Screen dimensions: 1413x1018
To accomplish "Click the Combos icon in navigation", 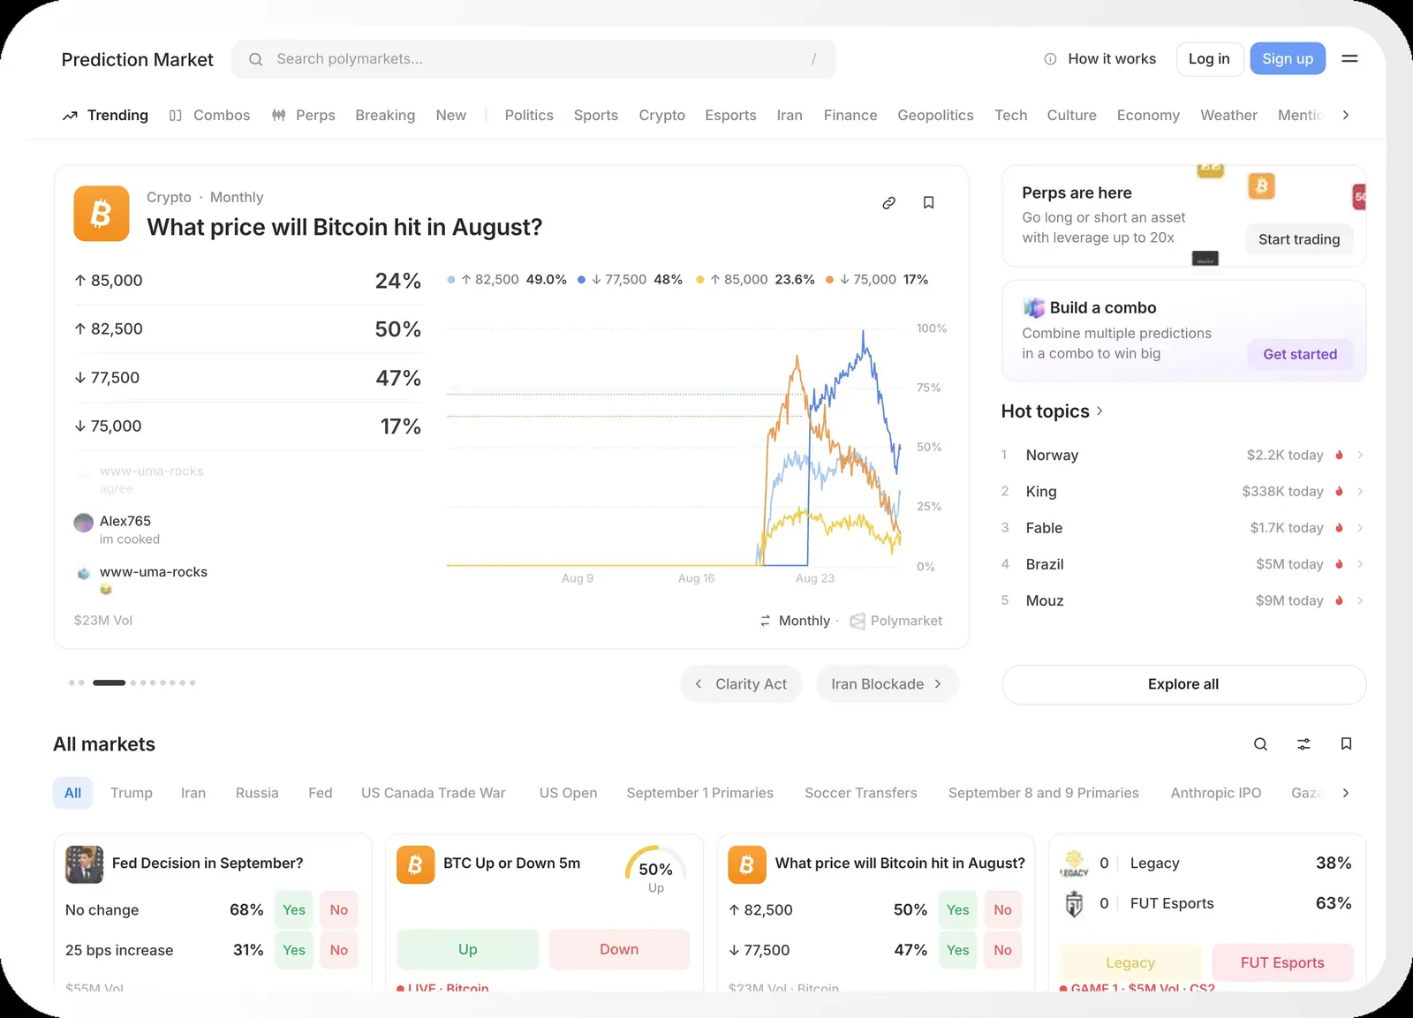I will tap(176, 116).
